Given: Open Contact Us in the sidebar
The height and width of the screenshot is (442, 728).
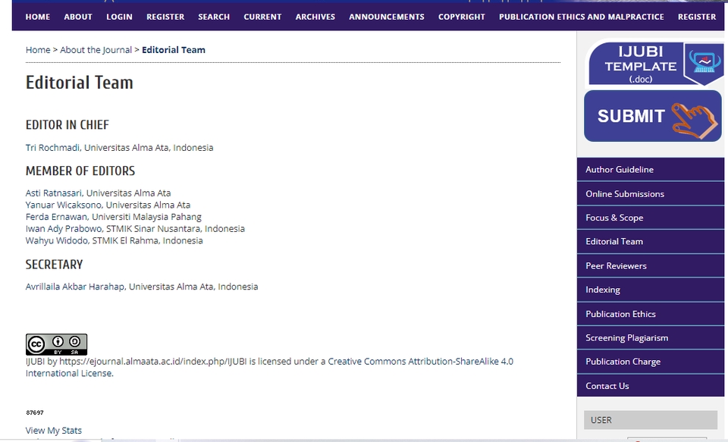Looking at the screenshot, I should [x=651, y=386].
